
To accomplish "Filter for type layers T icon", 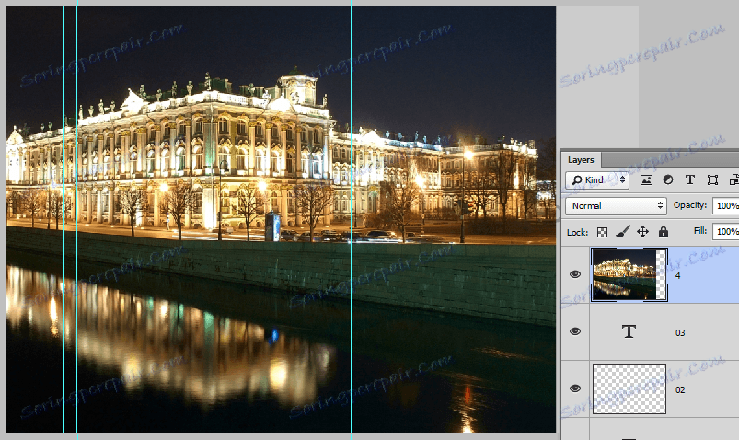I will [690, 180].
